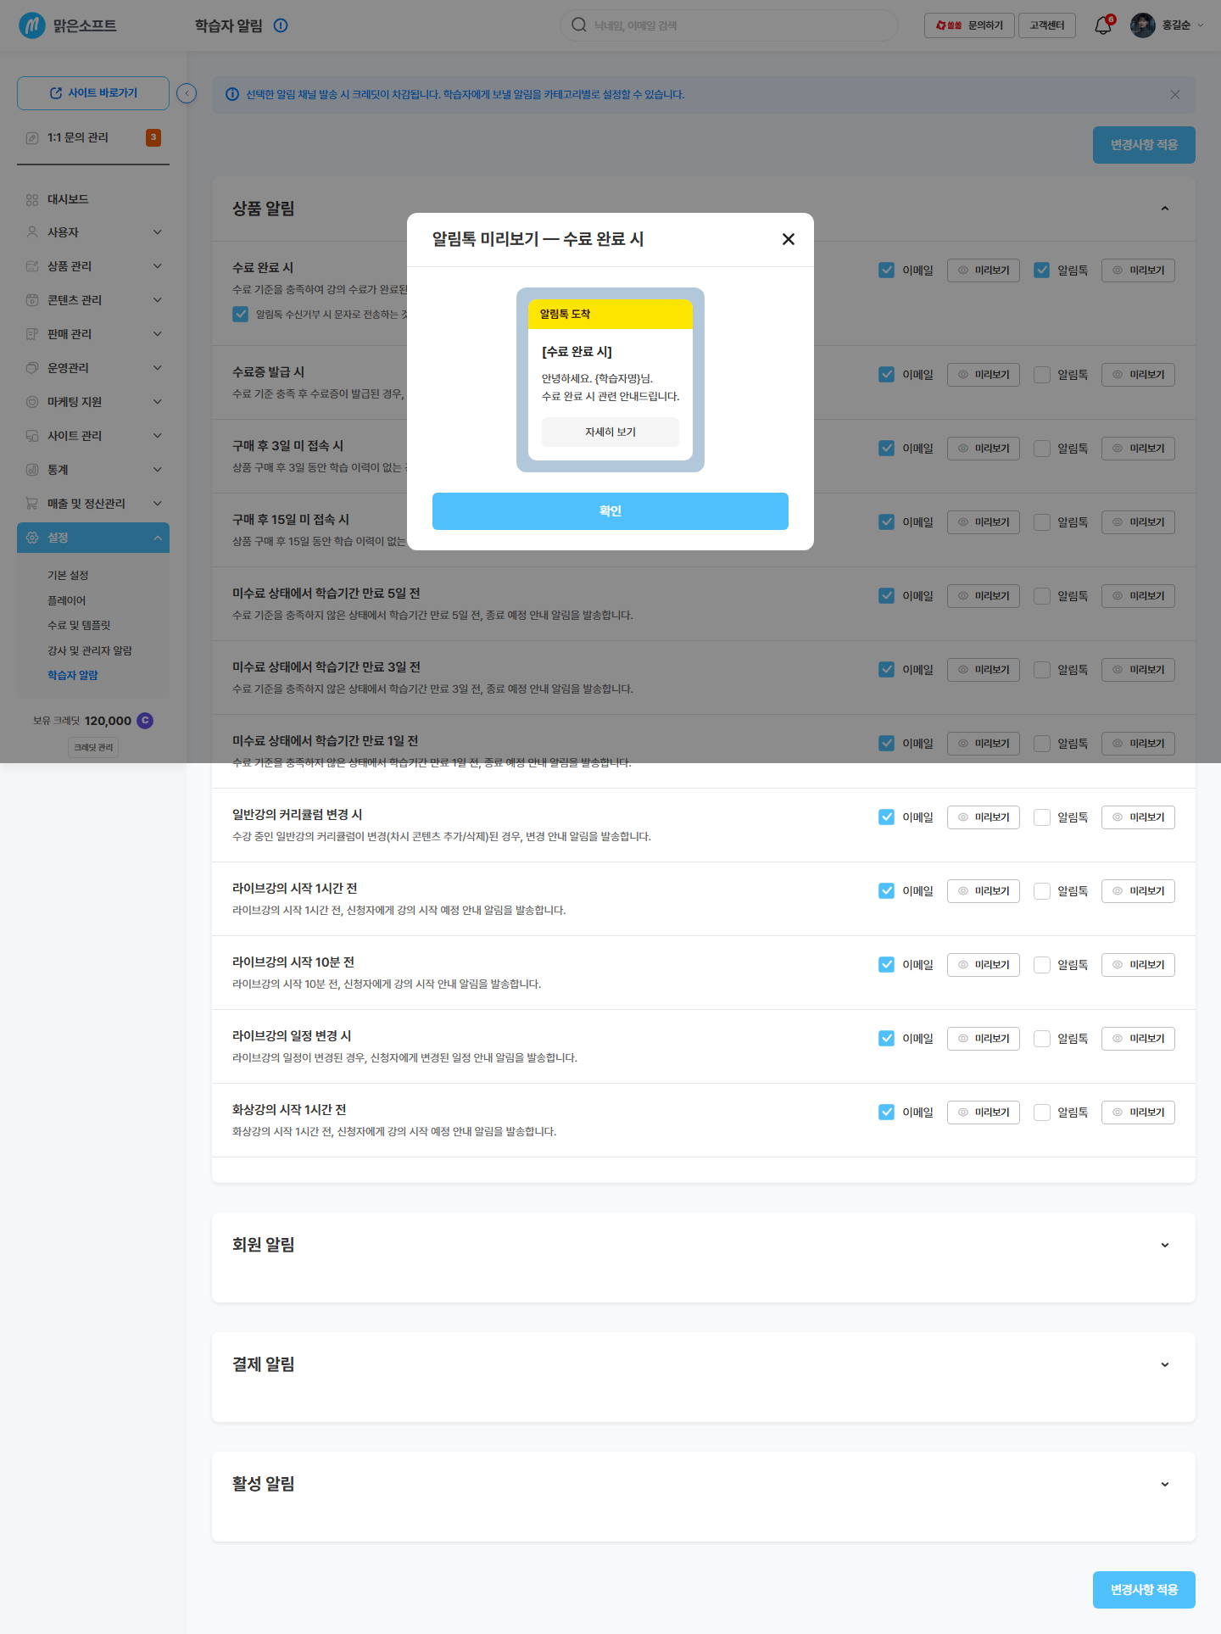
Task: Collapse the sidebar with arrow icon
Action: point(187,93)
